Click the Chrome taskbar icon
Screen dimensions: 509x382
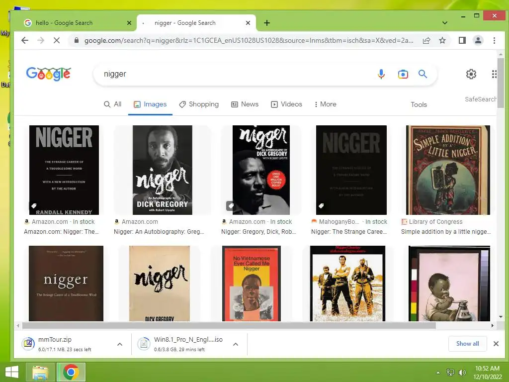[x=71, y=372]
